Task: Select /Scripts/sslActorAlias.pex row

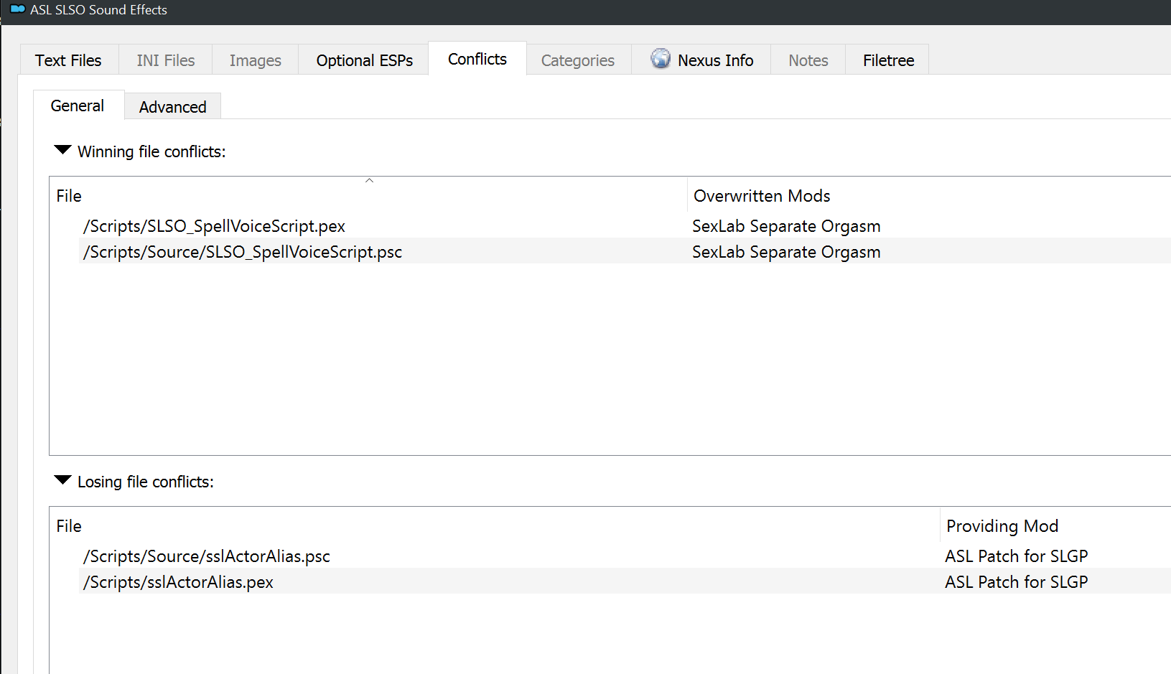Action: [x=625, y=582]
